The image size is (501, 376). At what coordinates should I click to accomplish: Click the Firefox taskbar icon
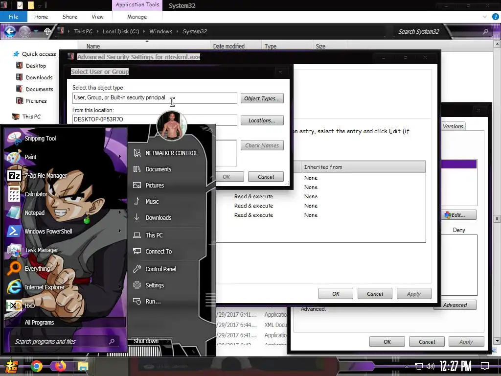pyautogui.click(x=60, y=366)
